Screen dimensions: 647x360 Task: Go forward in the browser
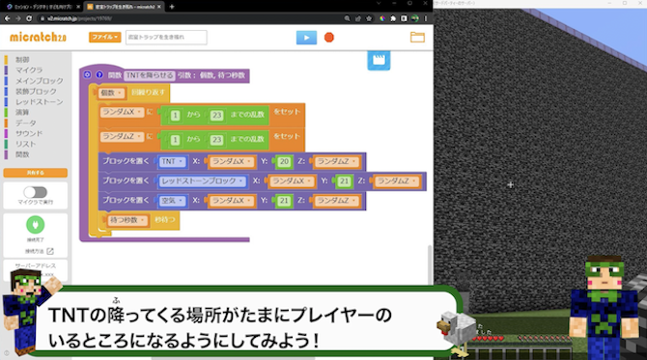pyautogui.click(x=18, y=18)
